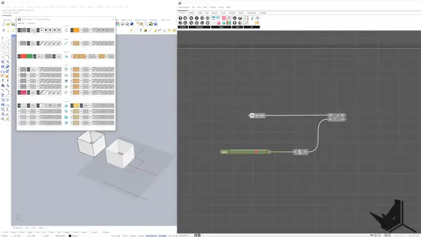Switch to the Mesh tab in Grasshopper
421x237 pixels.
241,13
